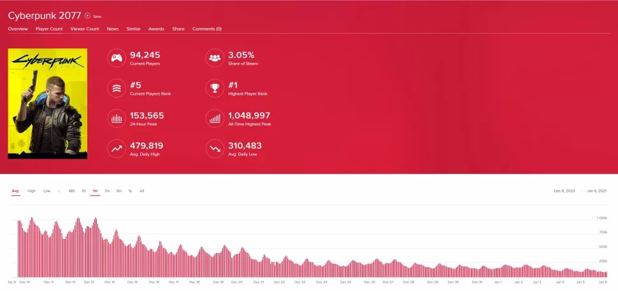Open the Overview tab

[18, 29]
